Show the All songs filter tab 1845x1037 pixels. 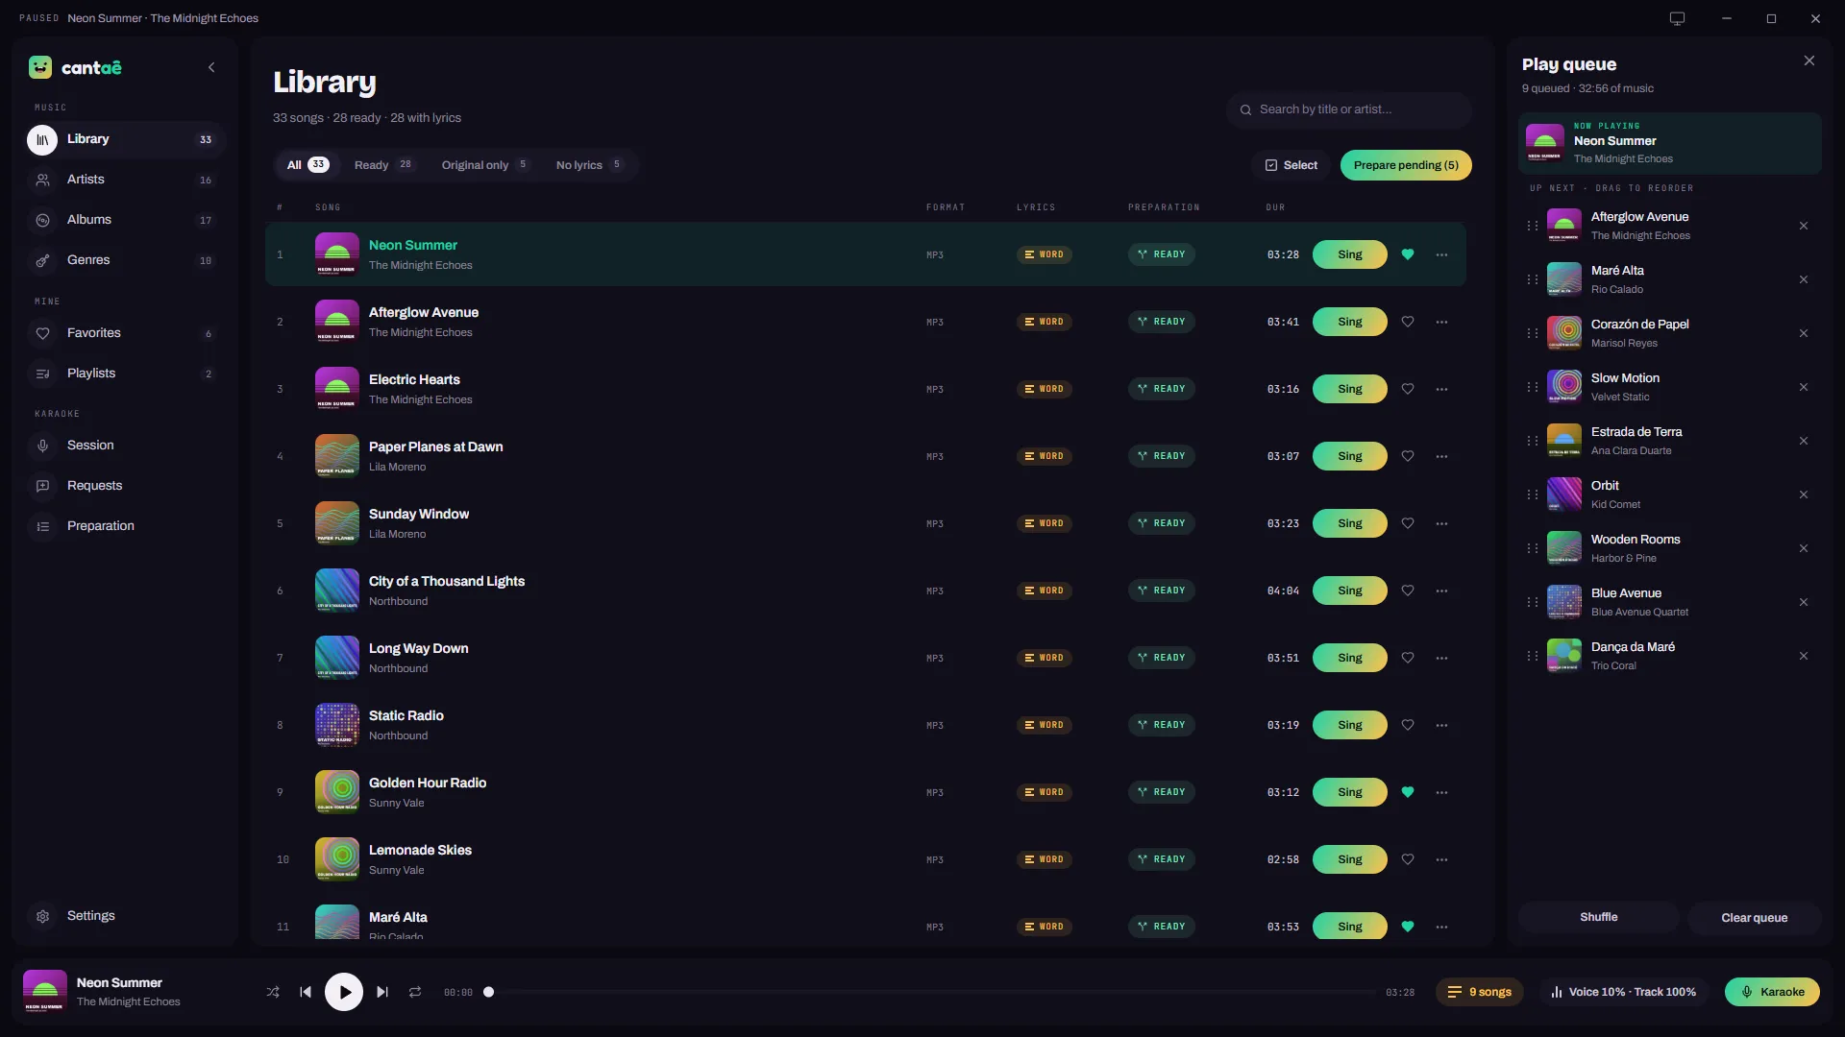[307, 165]
